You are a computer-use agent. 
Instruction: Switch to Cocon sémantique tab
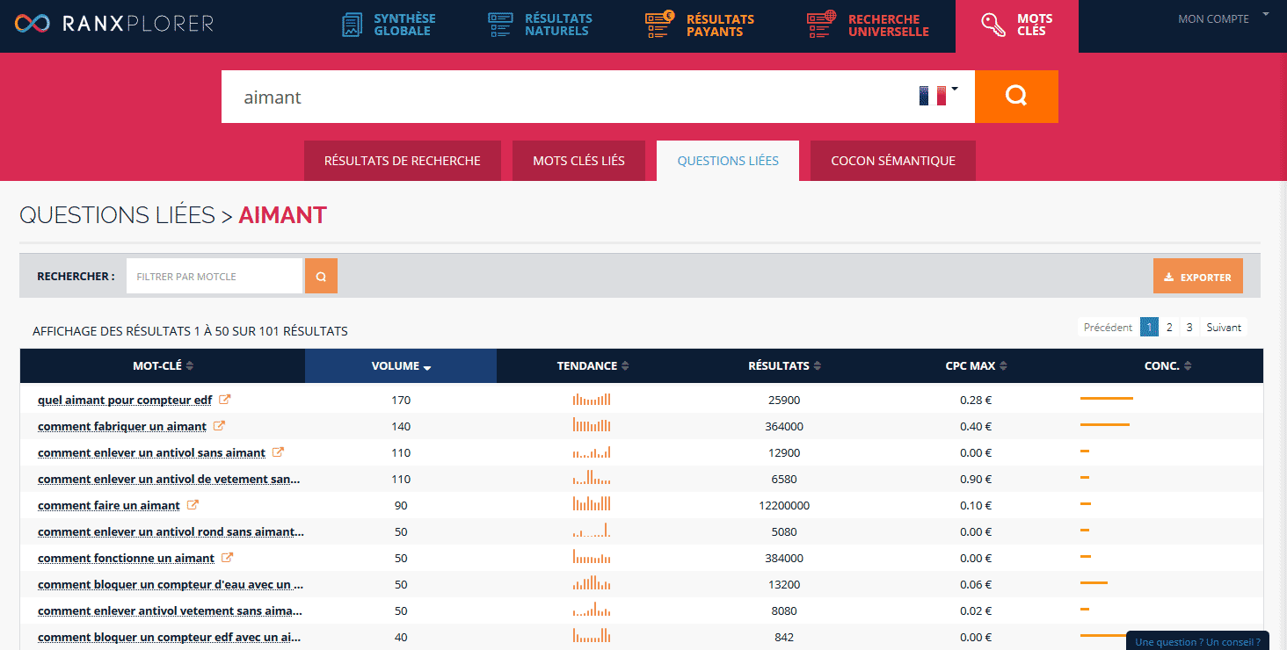click(x=893, y=161)
